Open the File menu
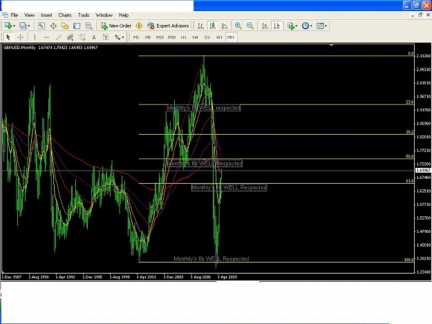Screen dimensions: 432x324 pyautogui.click(x=15, y=15)
